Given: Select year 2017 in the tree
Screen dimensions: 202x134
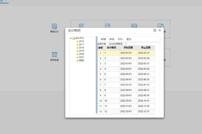Looking at the screenshot, I should tap(81, 44).
